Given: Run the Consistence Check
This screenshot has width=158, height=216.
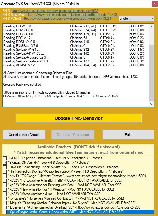Looking at the screenshot, I should point(24,134).
